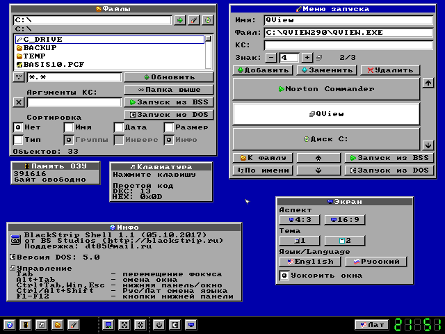Screen dimensions: 445x334
Task: Switch language to Русский
Action: coord(376,262)
